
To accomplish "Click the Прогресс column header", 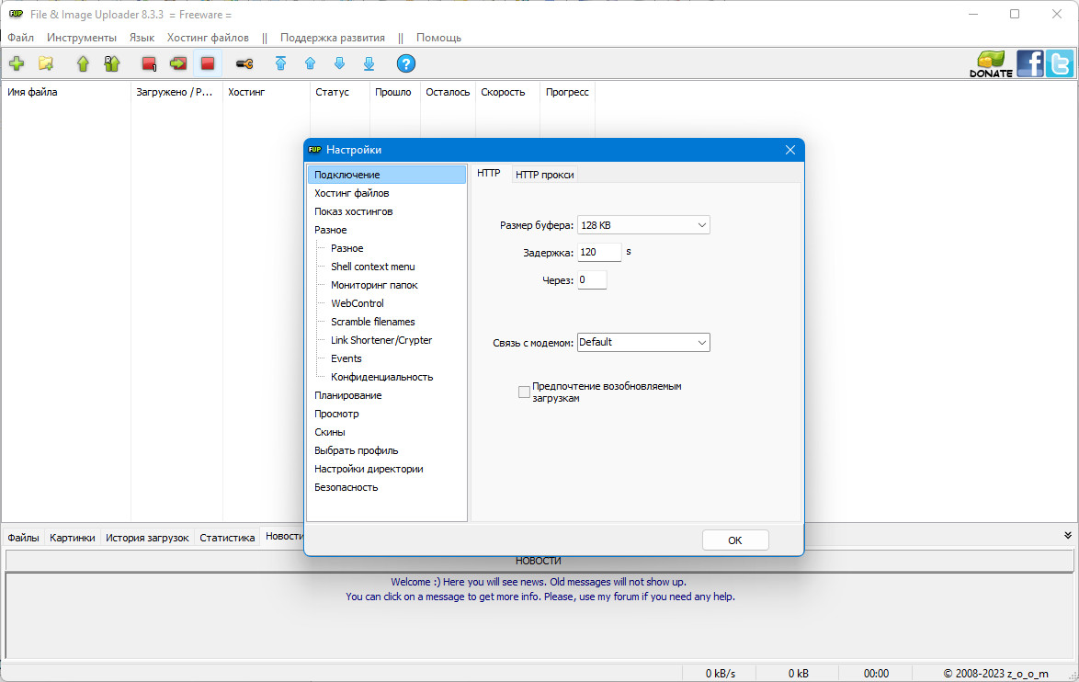I will point(567,92).
